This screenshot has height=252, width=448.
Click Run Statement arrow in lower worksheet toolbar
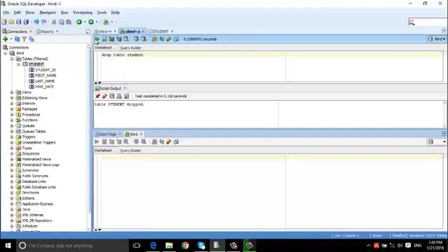(97, 141)
